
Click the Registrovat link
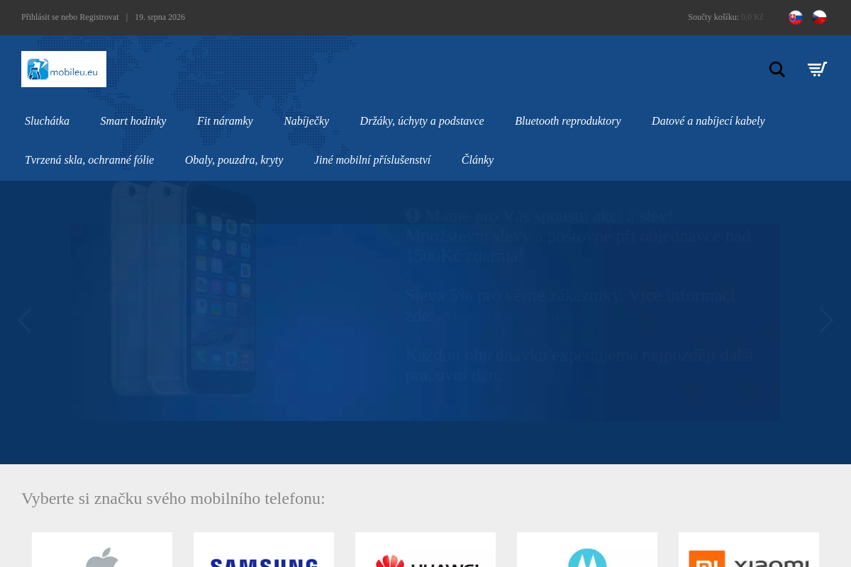click(x=99, y=17)
